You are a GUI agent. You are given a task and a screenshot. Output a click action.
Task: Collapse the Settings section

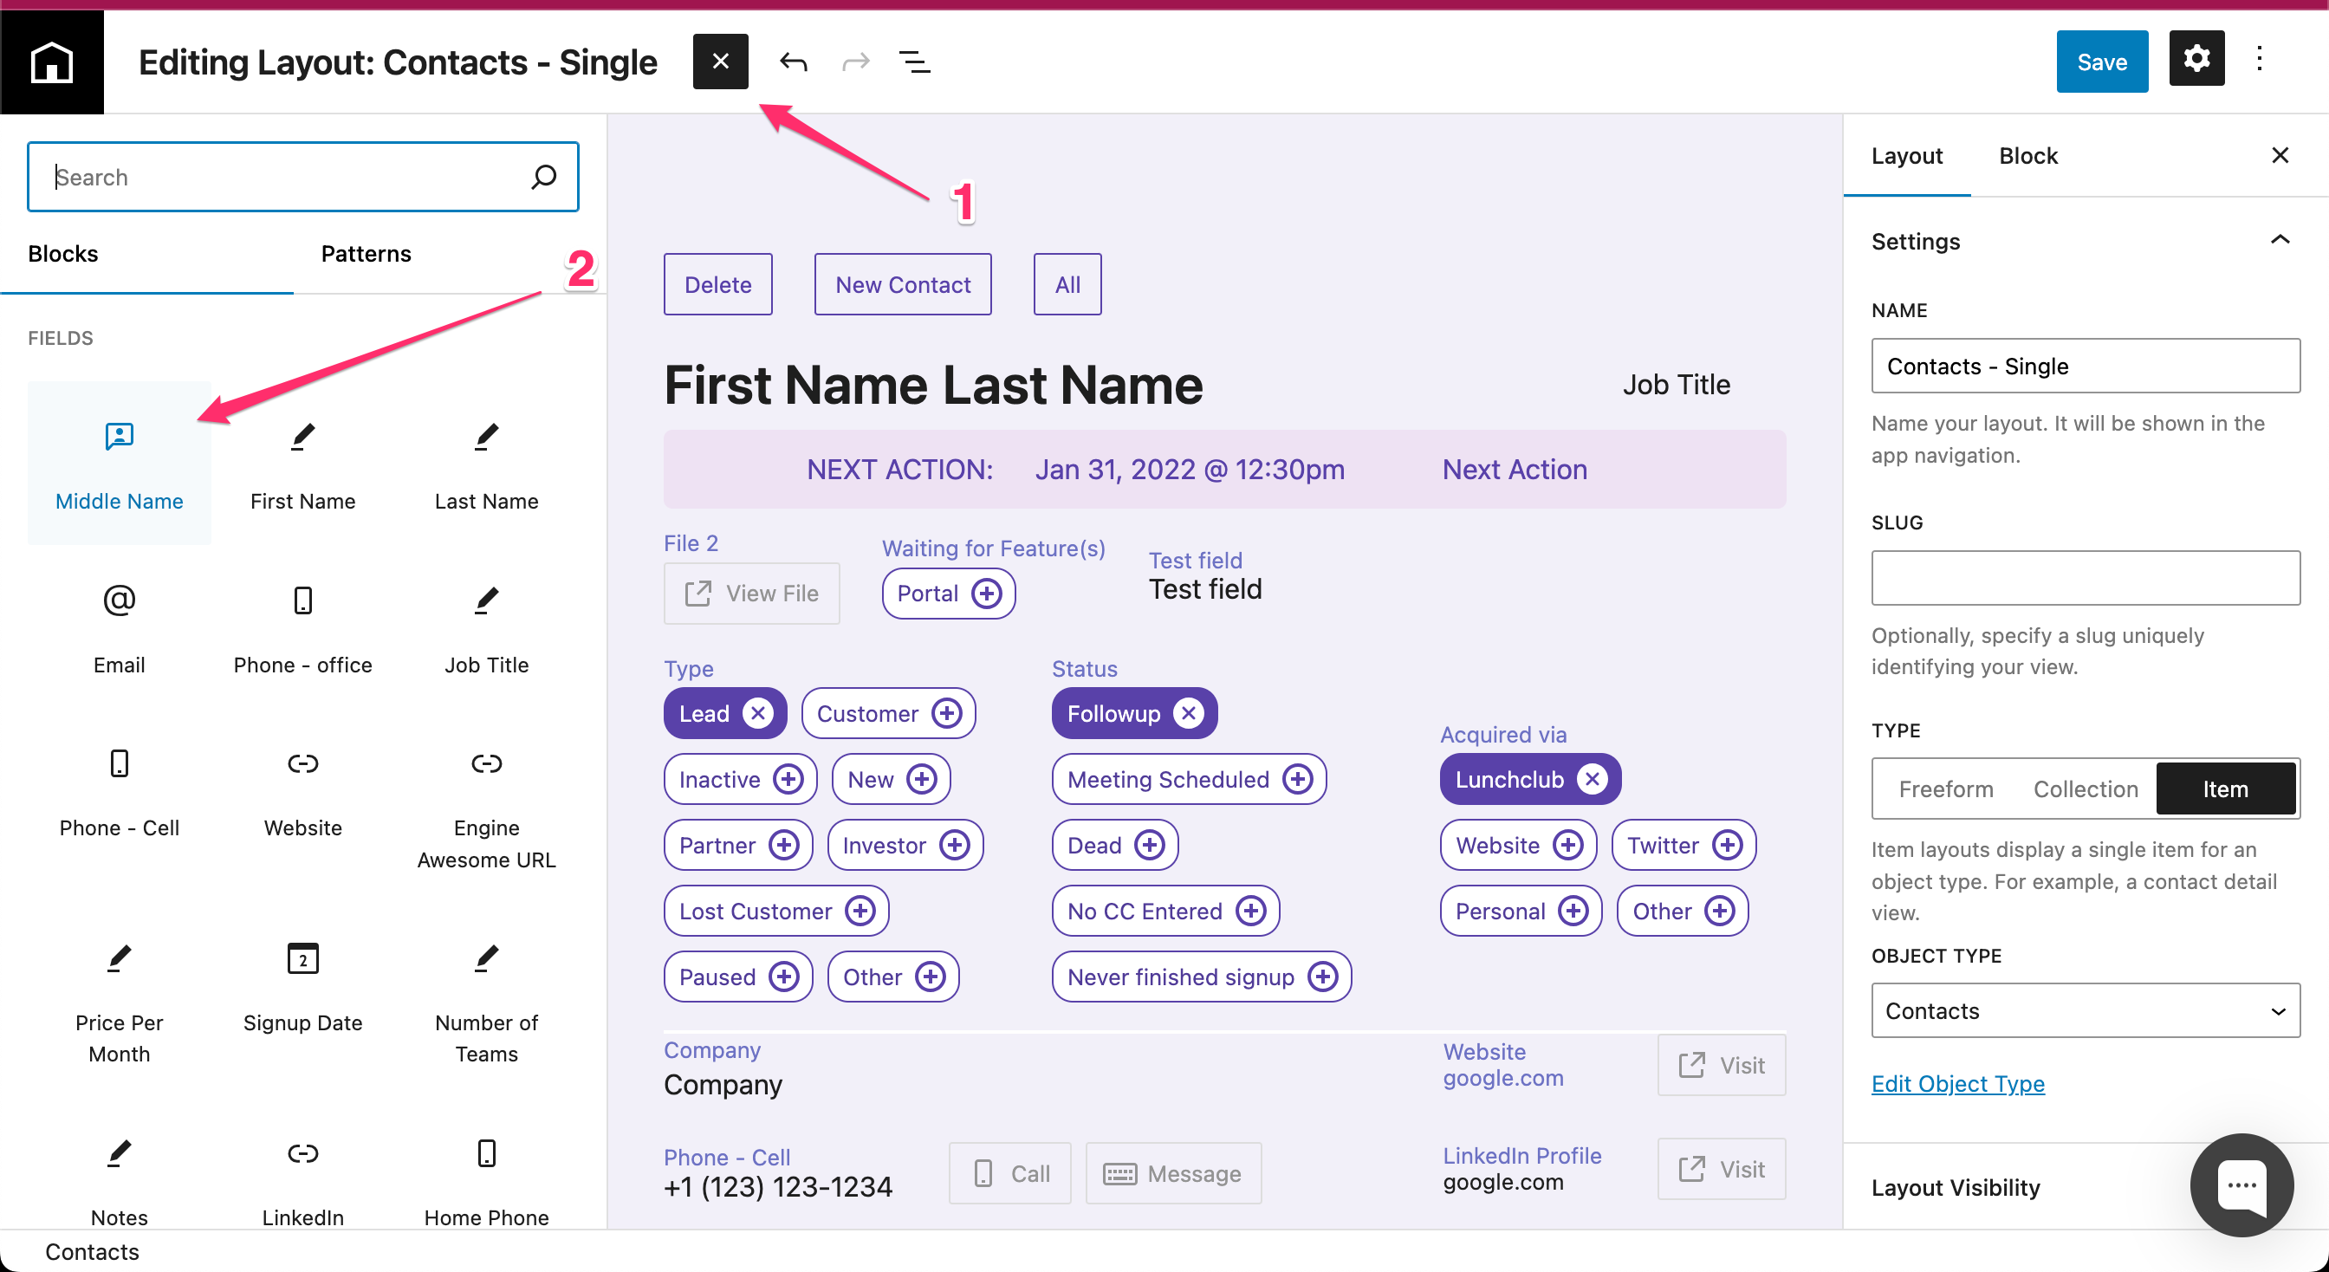2282,239
